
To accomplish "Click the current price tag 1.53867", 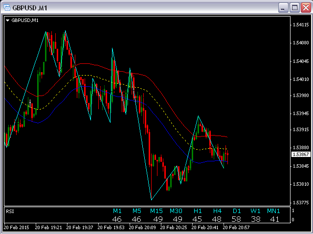I will coord(299,155).
